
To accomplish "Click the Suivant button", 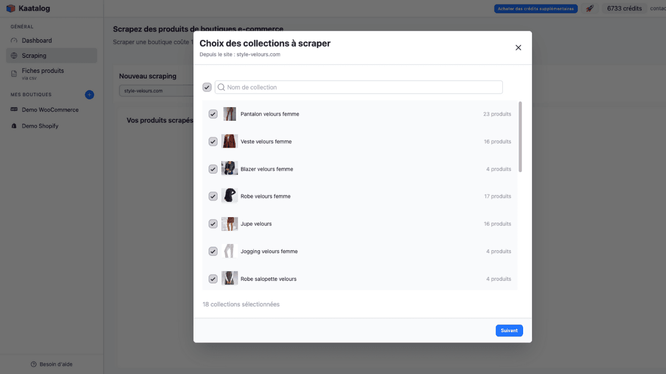I will click(x=509, y=330).
